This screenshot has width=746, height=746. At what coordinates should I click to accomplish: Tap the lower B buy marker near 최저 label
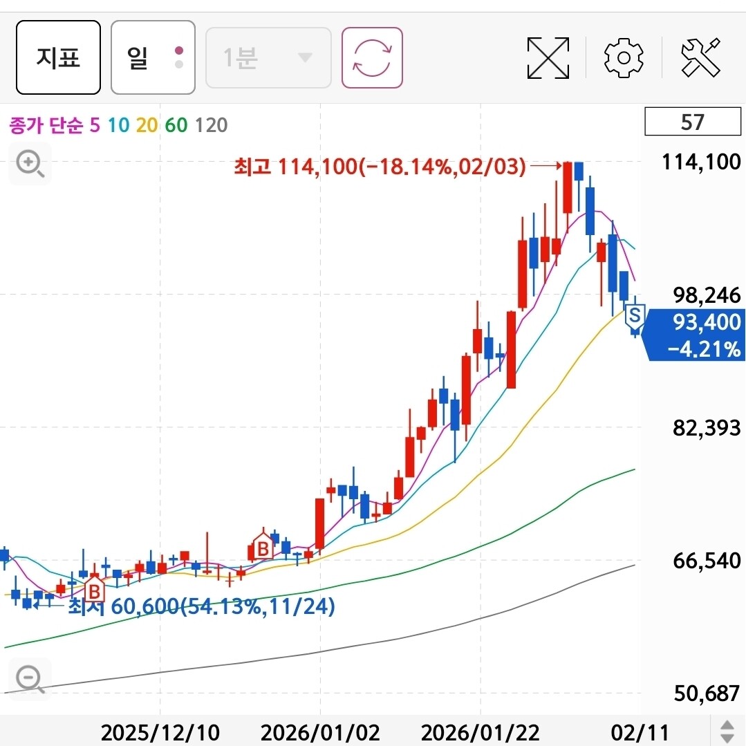tap(94, 590)
